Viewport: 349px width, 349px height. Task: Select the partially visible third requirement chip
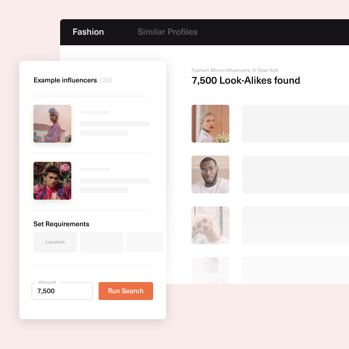click(145, 242)
